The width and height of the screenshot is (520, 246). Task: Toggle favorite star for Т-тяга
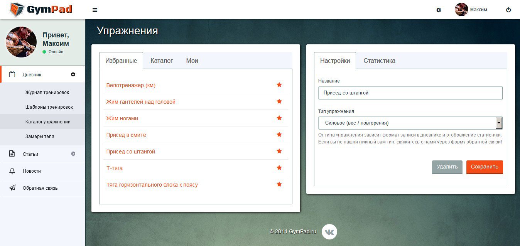click(279, 168)
